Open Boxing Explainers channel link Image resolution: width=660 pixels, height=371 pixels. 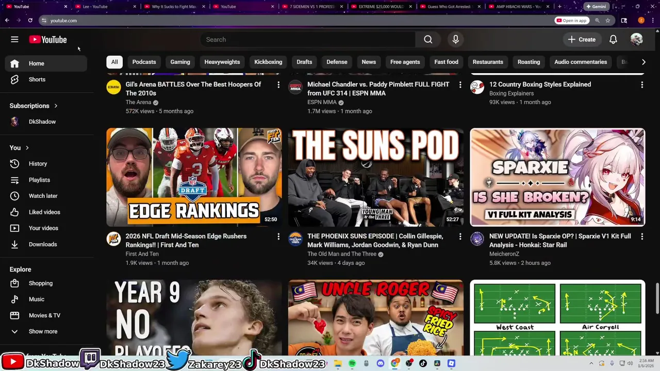point(511,93)
